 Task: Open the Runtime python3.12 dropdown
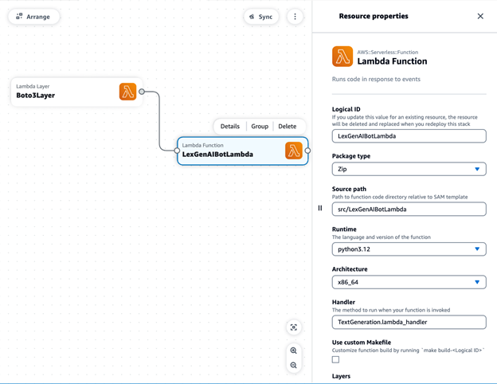[409, 249]
